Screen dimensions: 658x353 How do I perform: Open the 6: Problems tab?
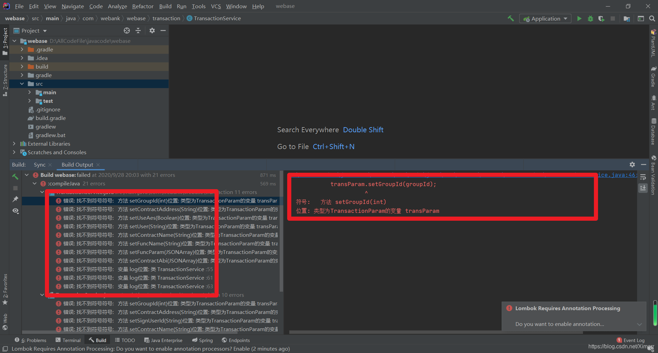(31, 340)
